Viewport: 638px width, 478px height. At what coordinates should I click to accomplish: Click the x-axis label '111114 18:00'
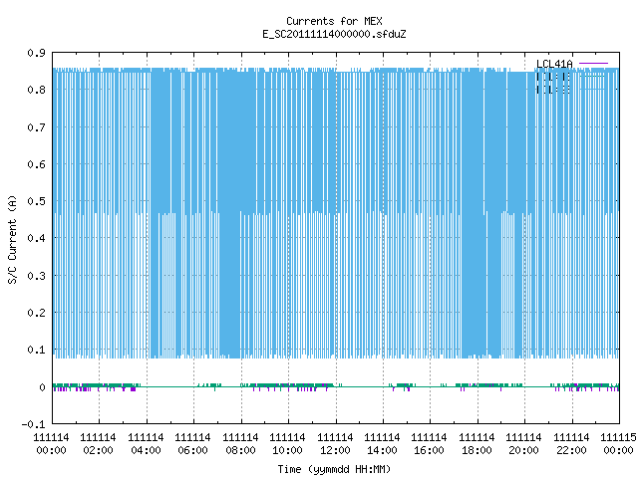(x=477, y=444)
